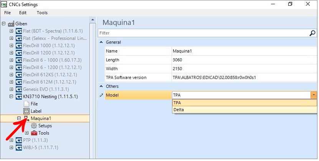
Task: Expand FlexDrill 6 - 1000 (1.60.17.3) node
Action: click(x=12, y=60)
